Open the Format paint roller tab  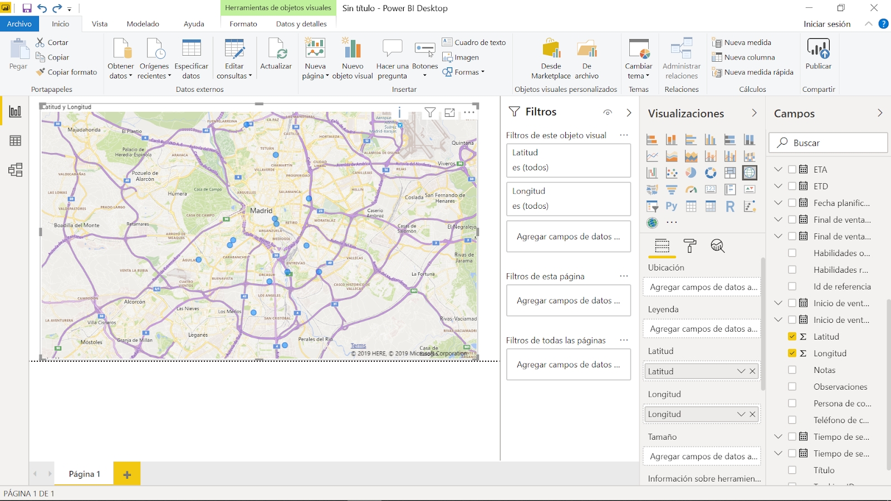point(690,246)
